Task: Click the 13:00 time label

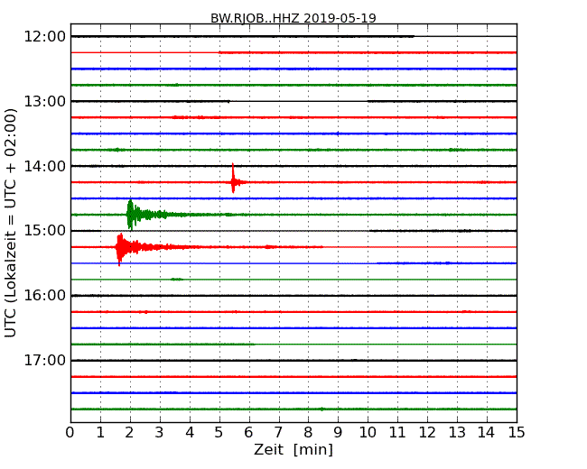Action: tap(45, 101)
